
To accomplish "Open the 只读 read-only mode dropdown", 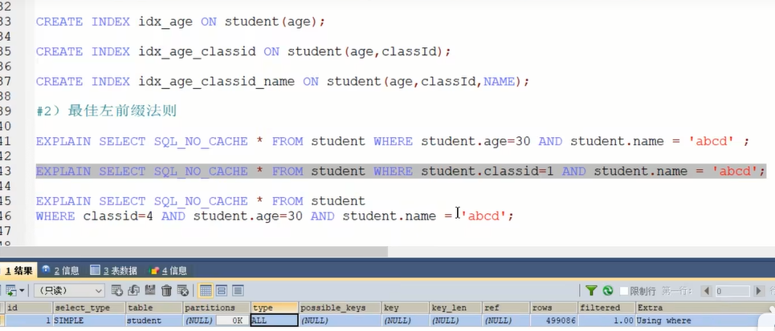I will 69,291.
